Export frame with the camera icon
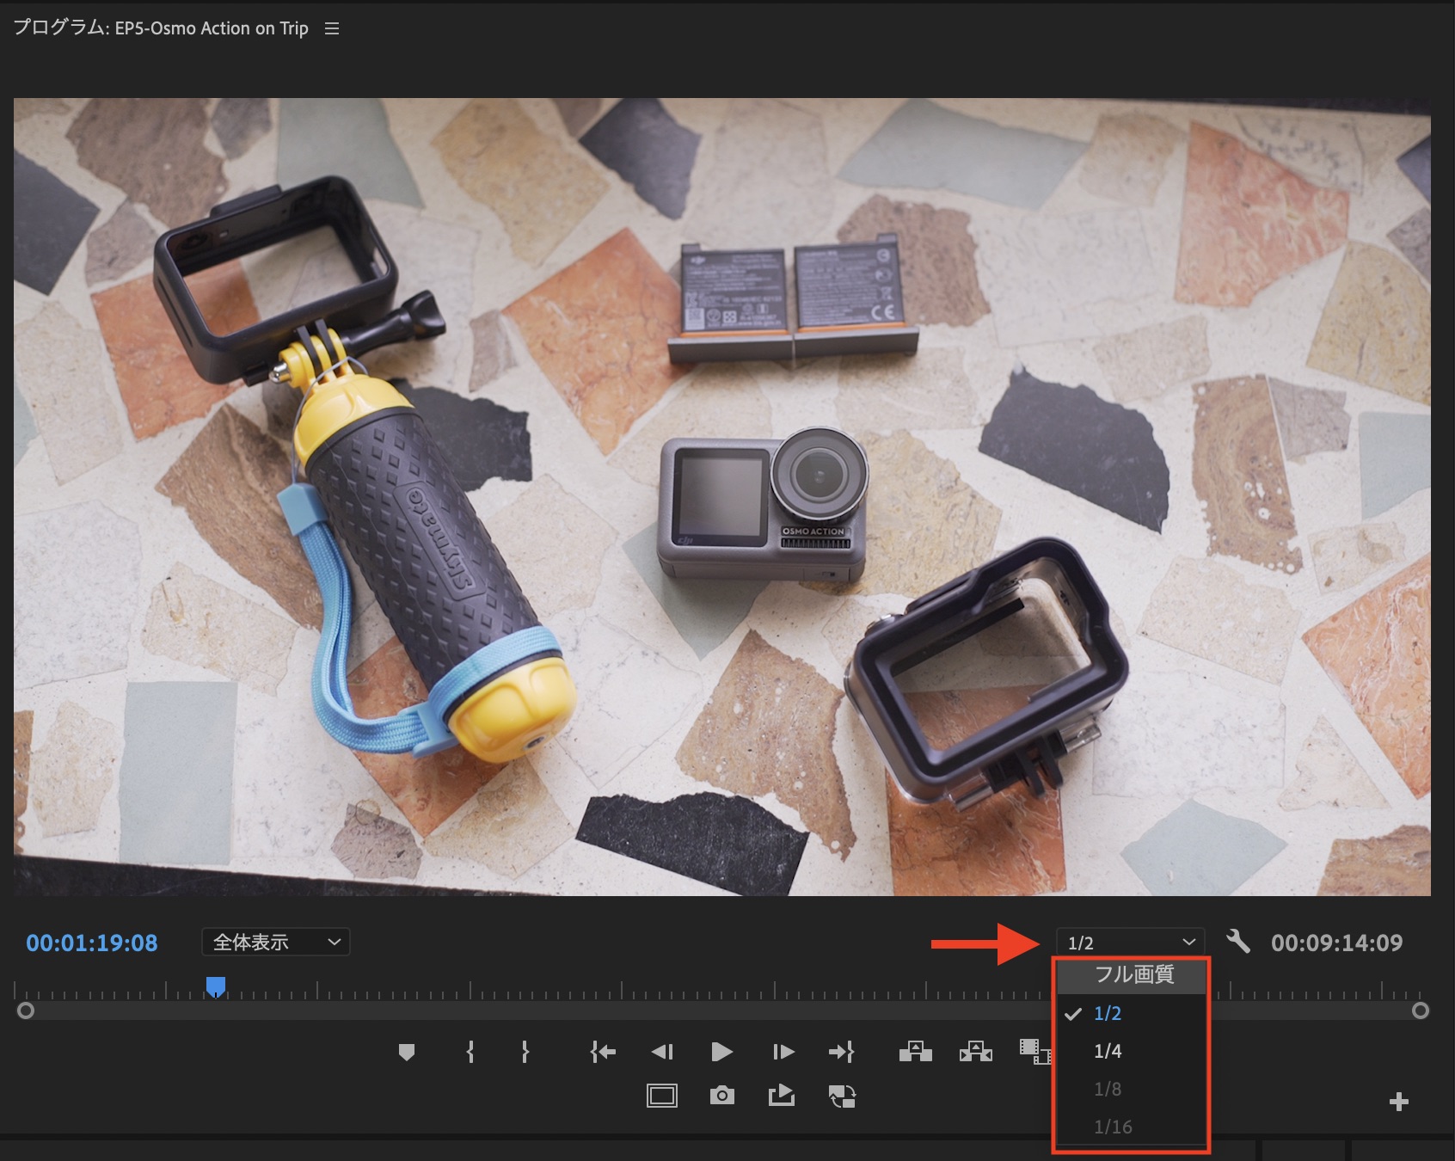This screenshot has height=1161, width=1455. click(x=721, y=1096)
